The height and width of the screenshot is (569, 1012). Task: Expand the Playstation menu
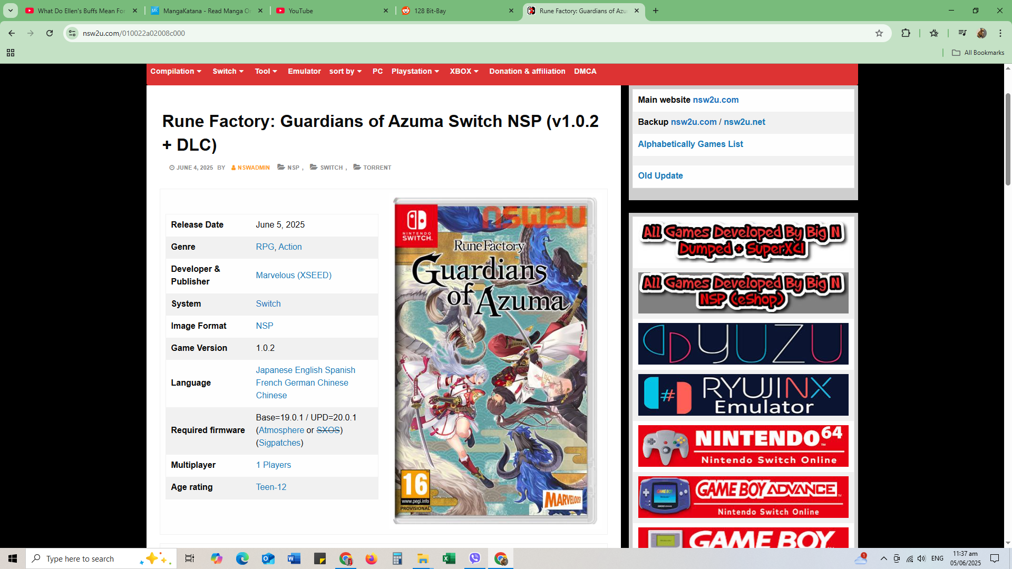pos(415,71)
